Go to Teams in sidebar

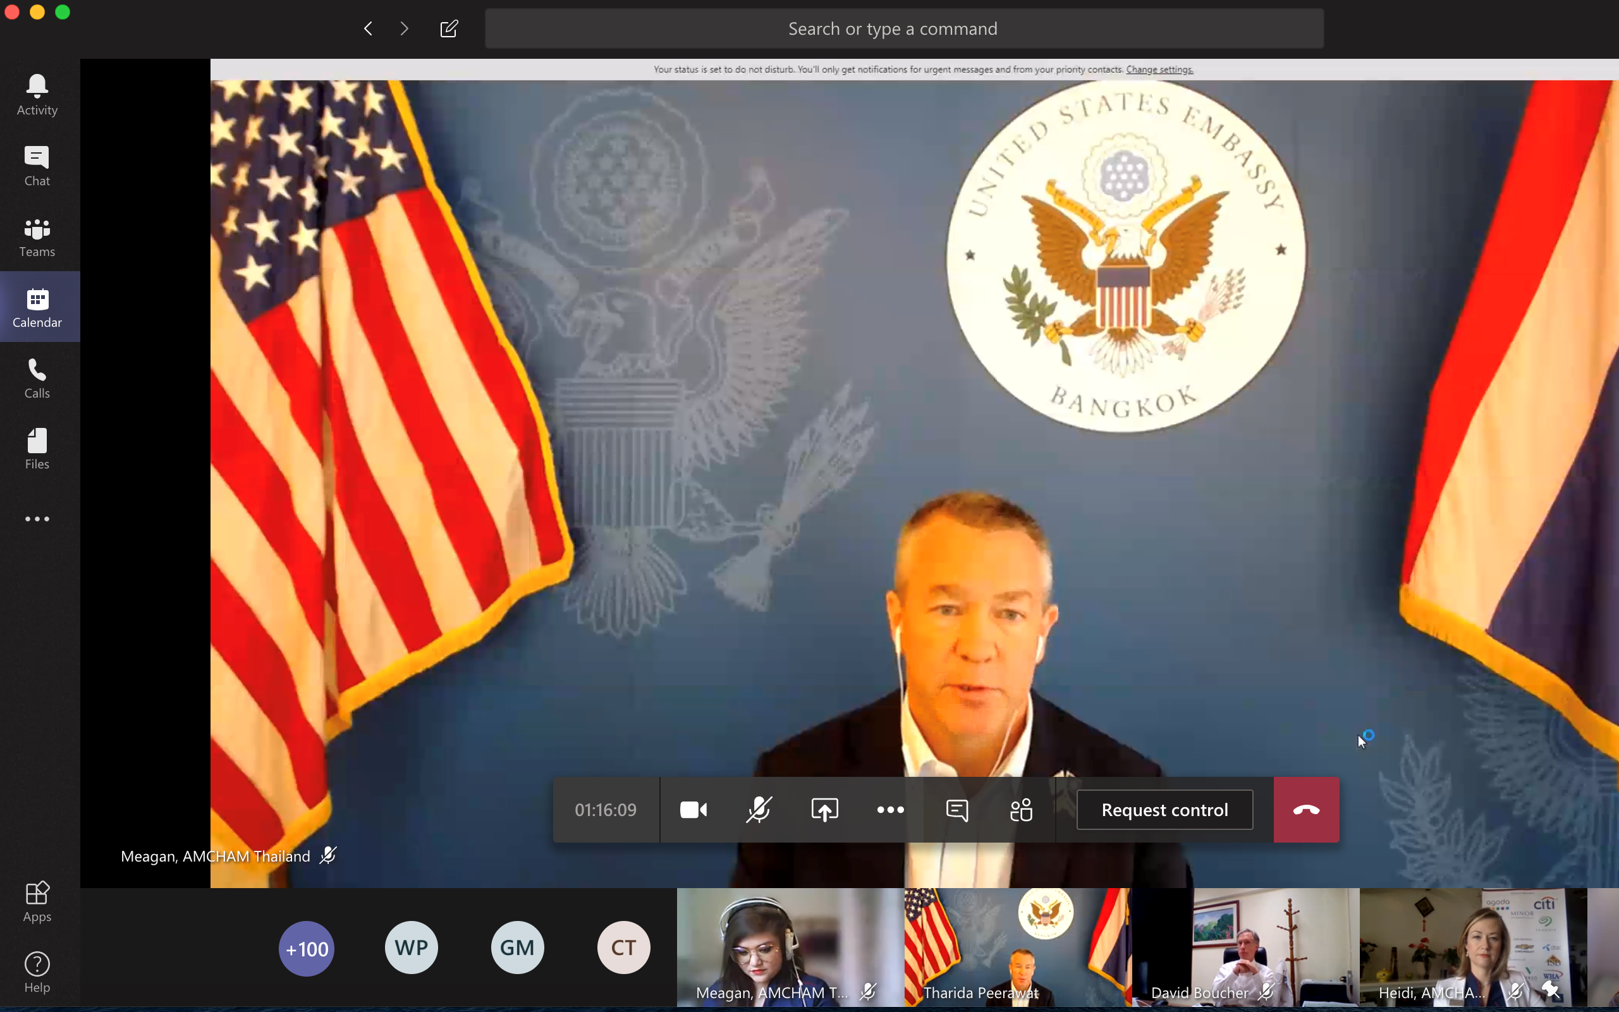coord(37,237)
